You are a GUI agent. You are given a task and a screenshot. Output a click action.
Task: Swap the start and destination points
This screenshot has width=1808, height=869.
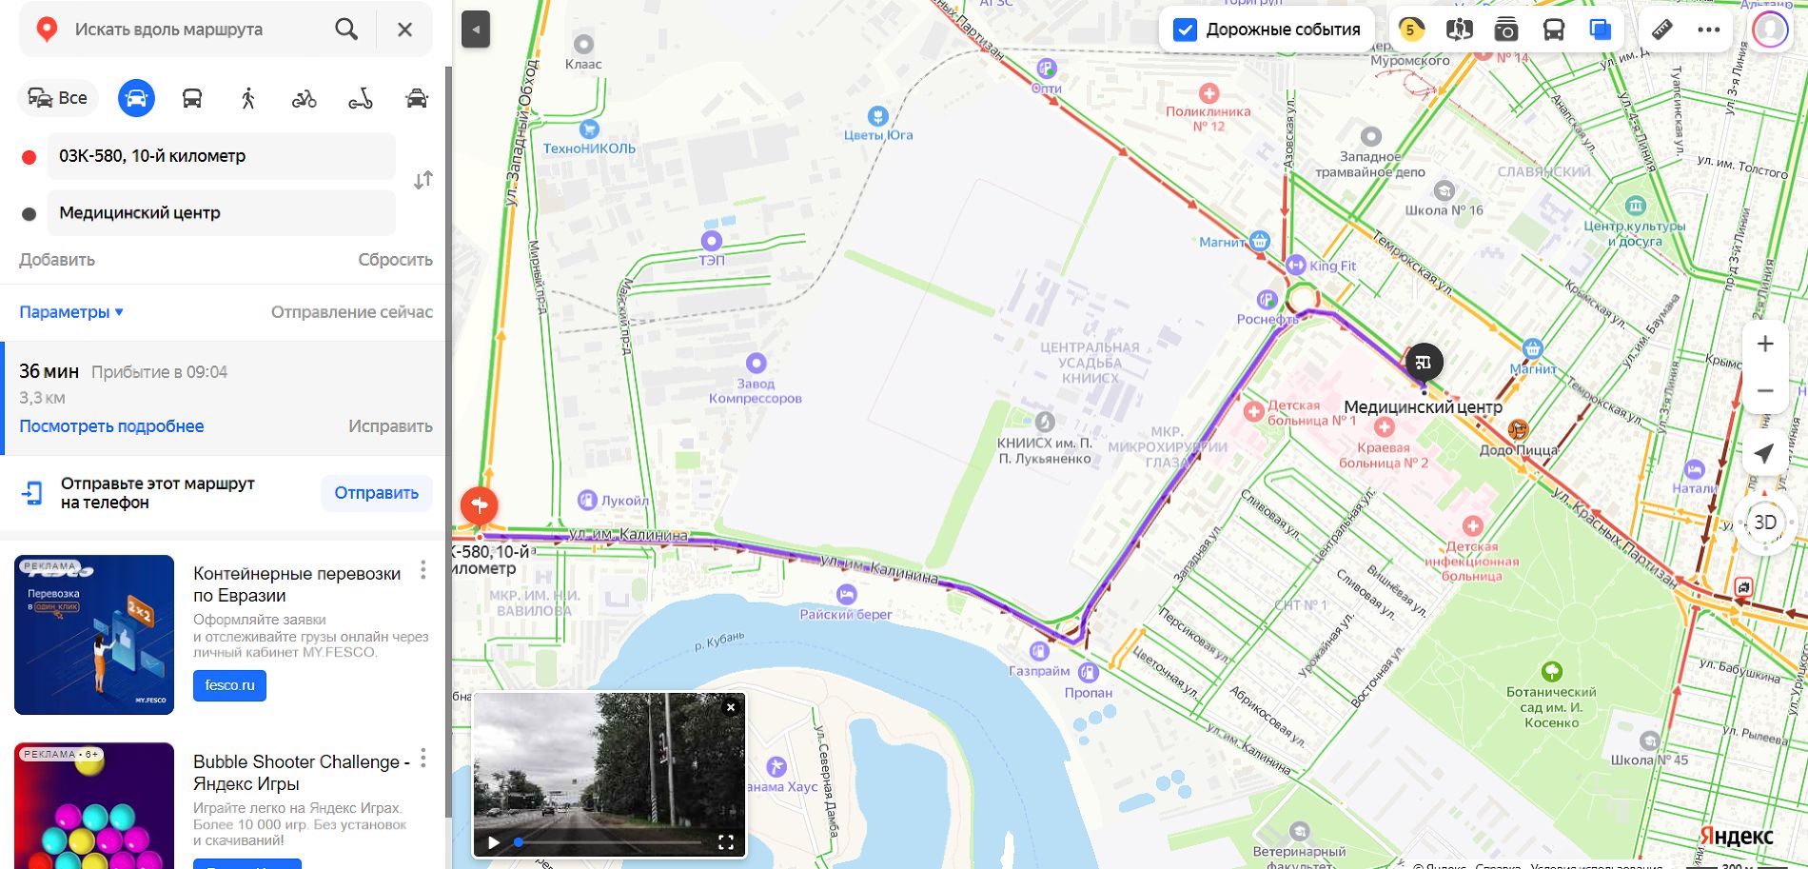(423, 180)
